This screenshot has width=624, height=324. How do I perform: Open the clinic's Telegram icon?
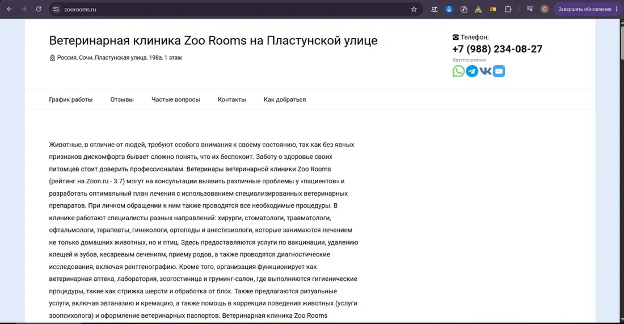pos(472,71)
